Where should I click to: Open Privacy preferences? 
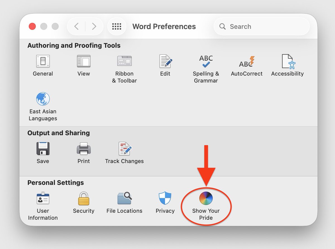click(165, 203)
